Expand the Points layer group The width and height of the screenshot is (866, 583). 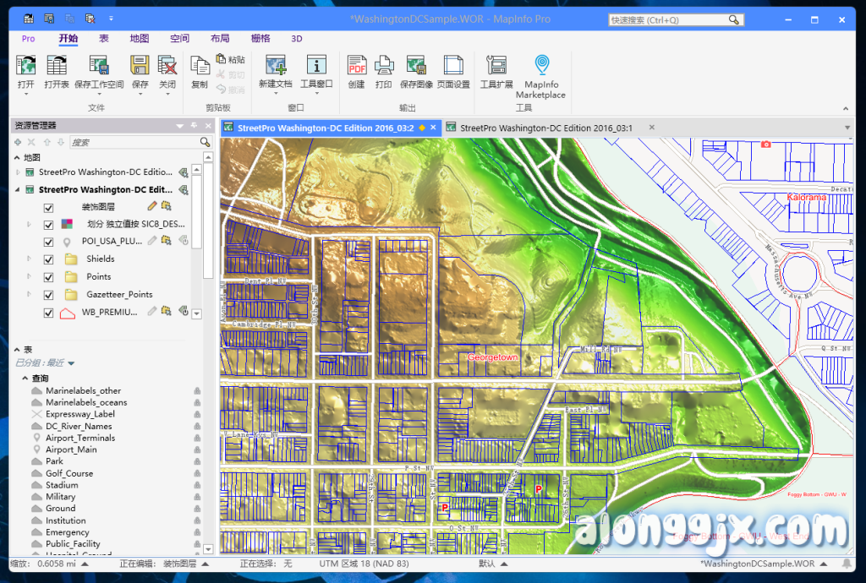tap(30, 277)
